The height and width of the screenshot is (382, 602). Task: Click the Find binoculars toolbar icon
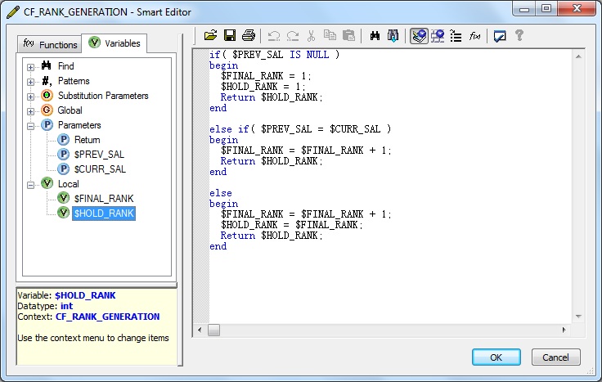point(375,36)
